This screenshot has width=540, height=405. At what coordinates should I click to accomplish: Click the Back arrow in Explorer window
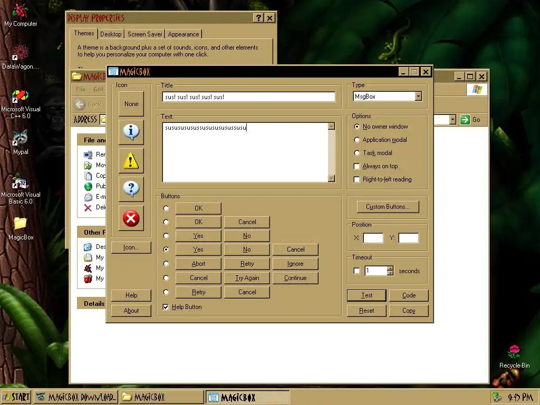(80, 104)
